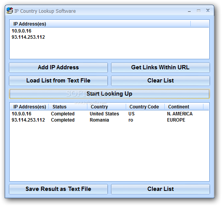Click the N. AMERICA continent cell
The height and width of the screenshot is (206, 222).
pos(180,114)
